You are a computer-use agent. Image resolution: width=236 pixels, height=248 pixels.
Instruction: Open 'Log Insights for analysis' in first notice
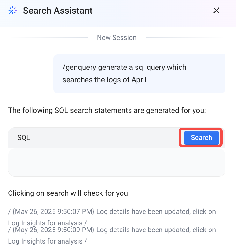(x=45, y=223)
